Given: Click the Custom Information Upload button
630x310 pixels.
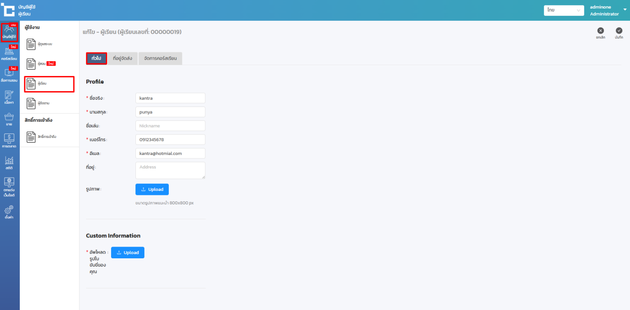Looking at the screenshot, I should pos(128,252).
